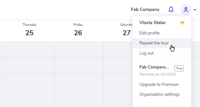Click the Fab Company header name
Screen dimensions: 200x107
point(145,10)
